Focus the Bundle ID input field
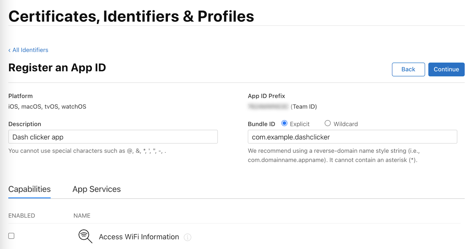The width and height of the screenshot is (473, 249). [352, 137]
